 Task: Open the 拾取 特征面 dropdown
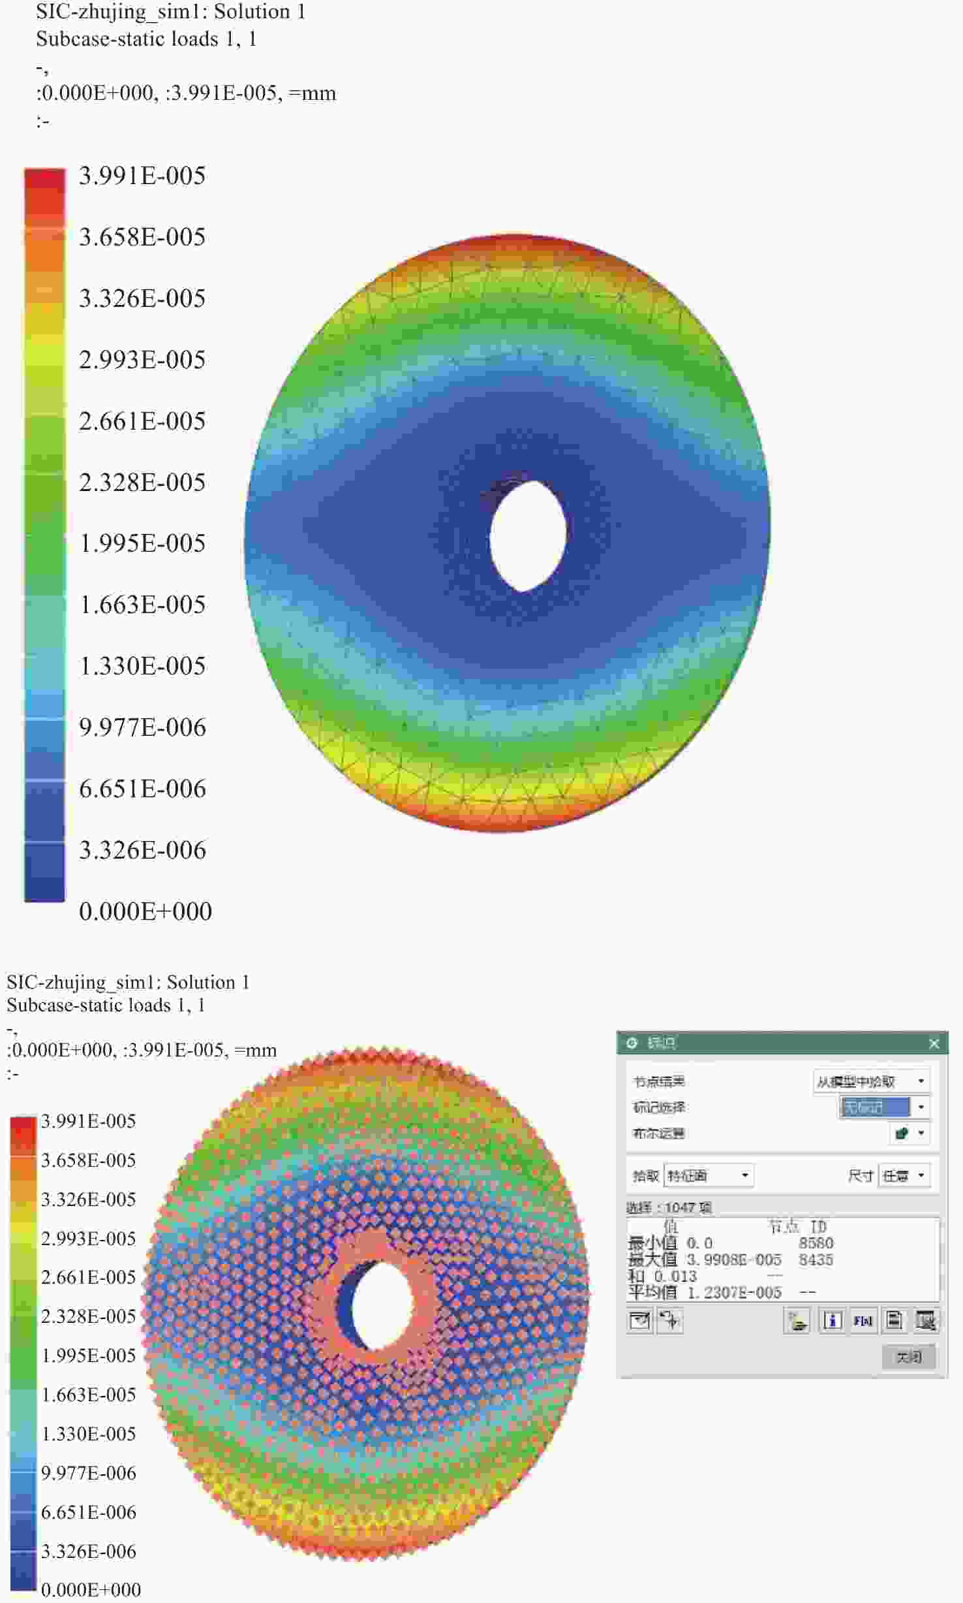click(709, 1175)
